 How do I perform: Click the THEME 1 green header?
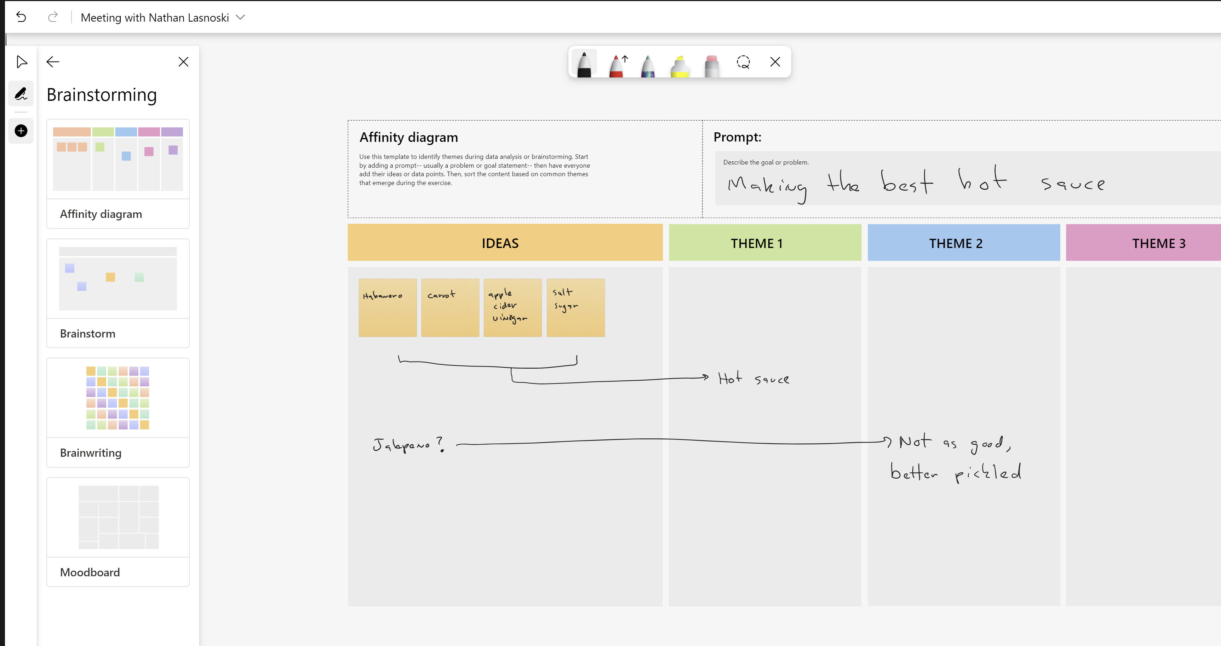point(764,243)
